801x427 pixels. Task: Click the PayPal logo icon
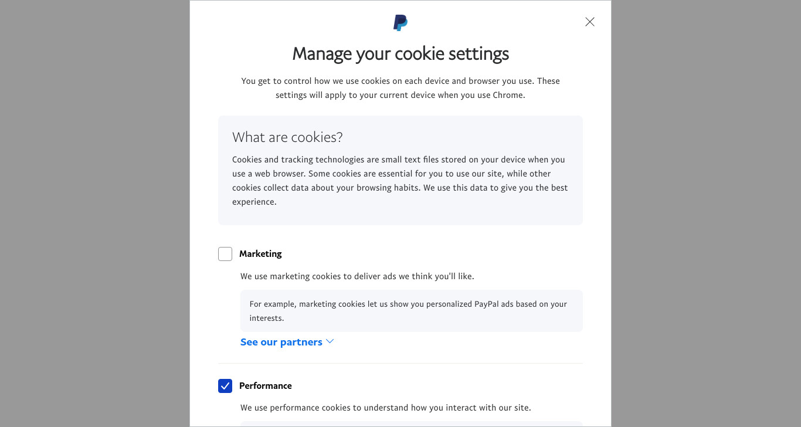(400, 23)
